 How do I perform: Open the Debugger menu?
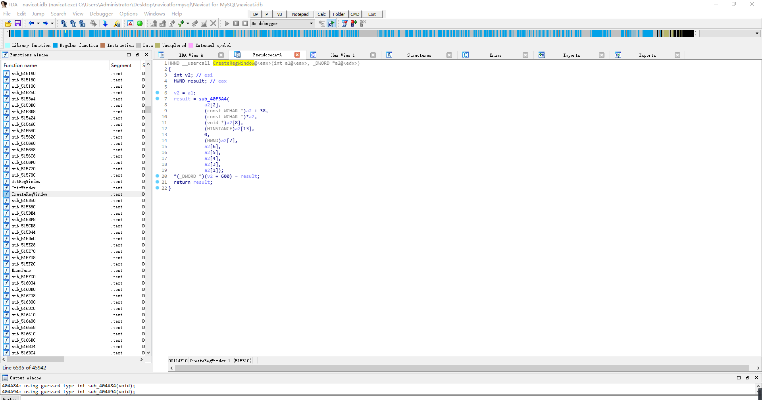[101, 14]
